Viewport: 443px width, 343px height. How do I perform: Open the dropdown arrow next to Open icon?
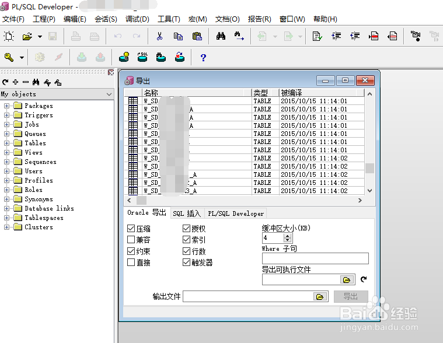click(40, 36)
